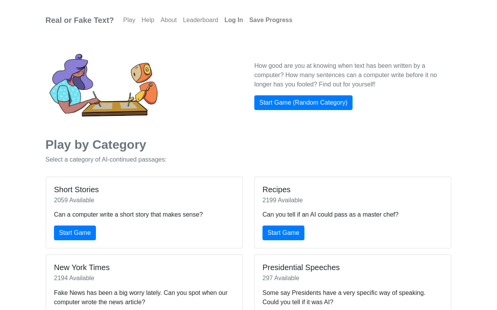
Task: Click the Fake News description paragraph
Action: (x=141, y=298)
